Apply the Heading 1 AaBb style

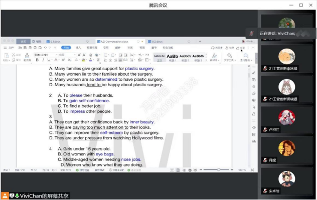click(x=172, y=57)
